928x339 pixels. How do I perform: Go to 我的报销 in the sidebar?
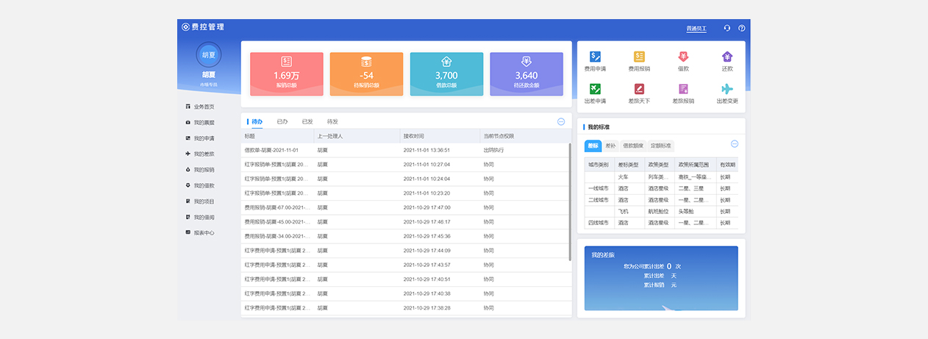(204, 170)
